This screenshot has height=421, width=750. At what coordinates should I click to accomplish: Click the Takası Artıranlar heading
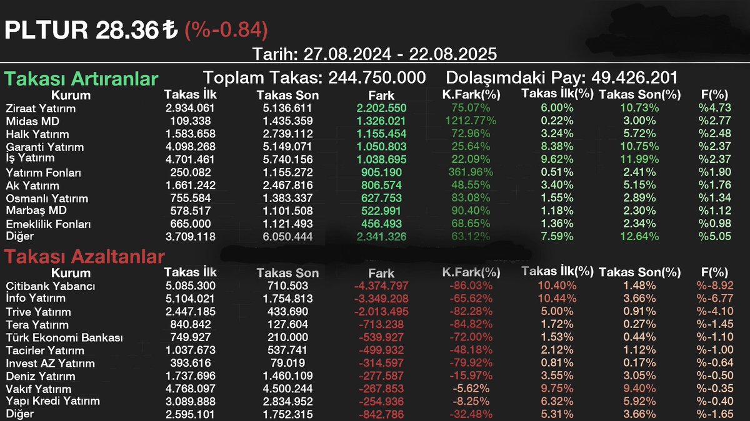coord(81,79)
